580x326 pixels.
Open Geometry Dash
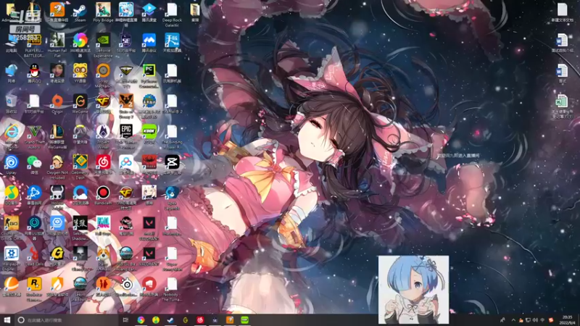pyautogui.click(x=80, y=167)
